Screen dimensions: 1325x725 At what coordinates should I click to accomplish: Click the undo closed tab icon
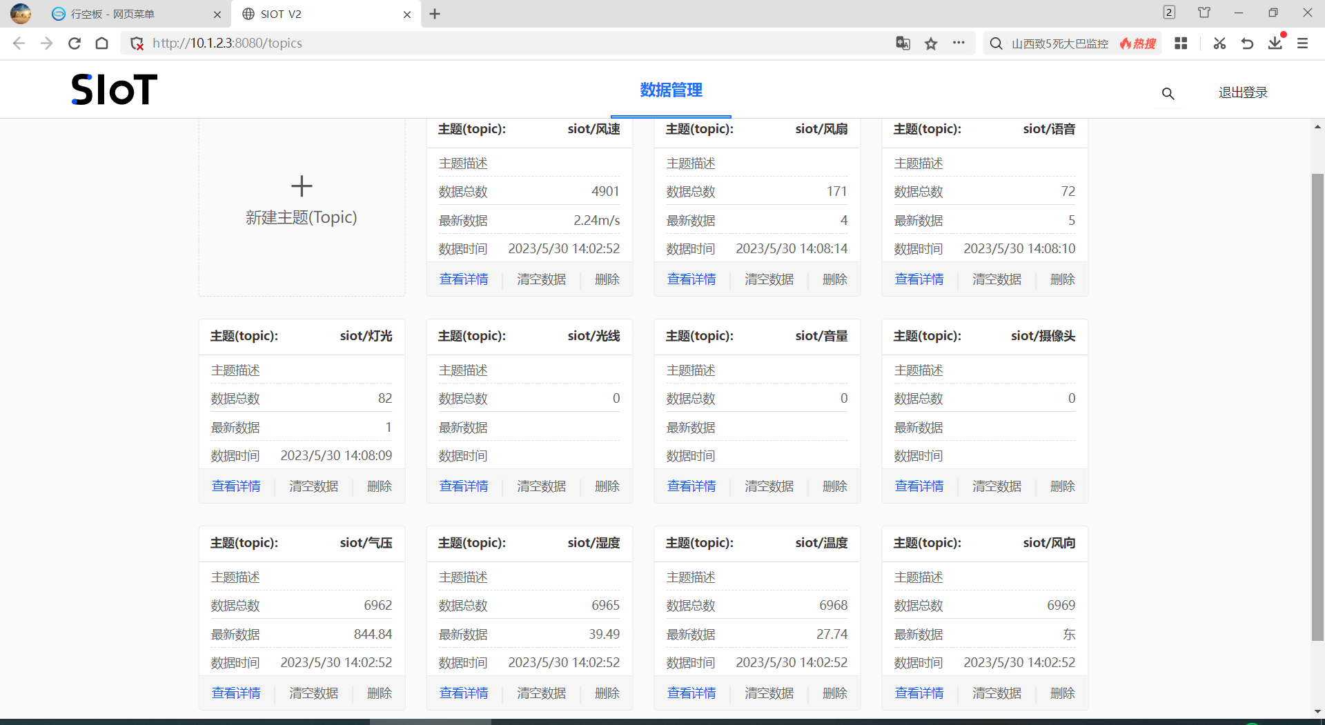coord(1247,43)
